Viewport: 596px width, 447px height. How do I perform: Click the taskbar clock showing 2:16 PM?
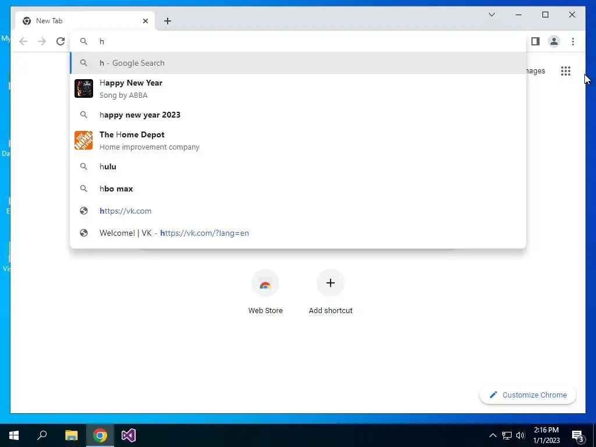click(x=547, y=435)
